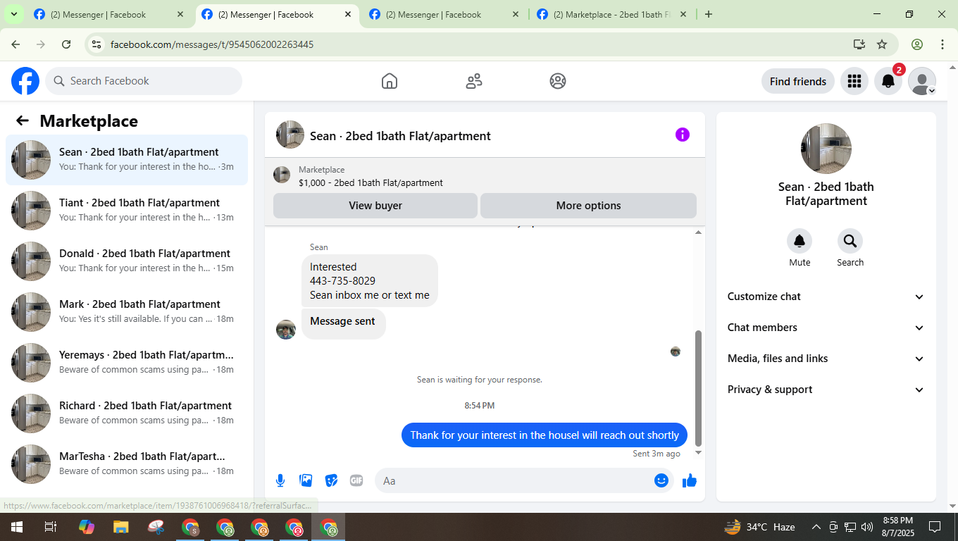Choose a GIF icon
This screenshot has width=958, height=541.
356,480
